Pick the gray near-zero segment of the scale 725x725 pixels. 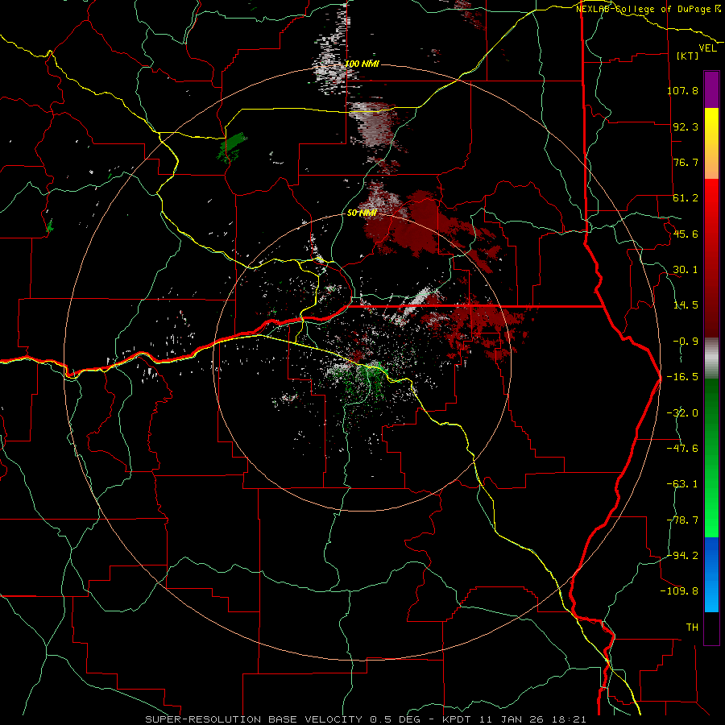coord(711,358)
